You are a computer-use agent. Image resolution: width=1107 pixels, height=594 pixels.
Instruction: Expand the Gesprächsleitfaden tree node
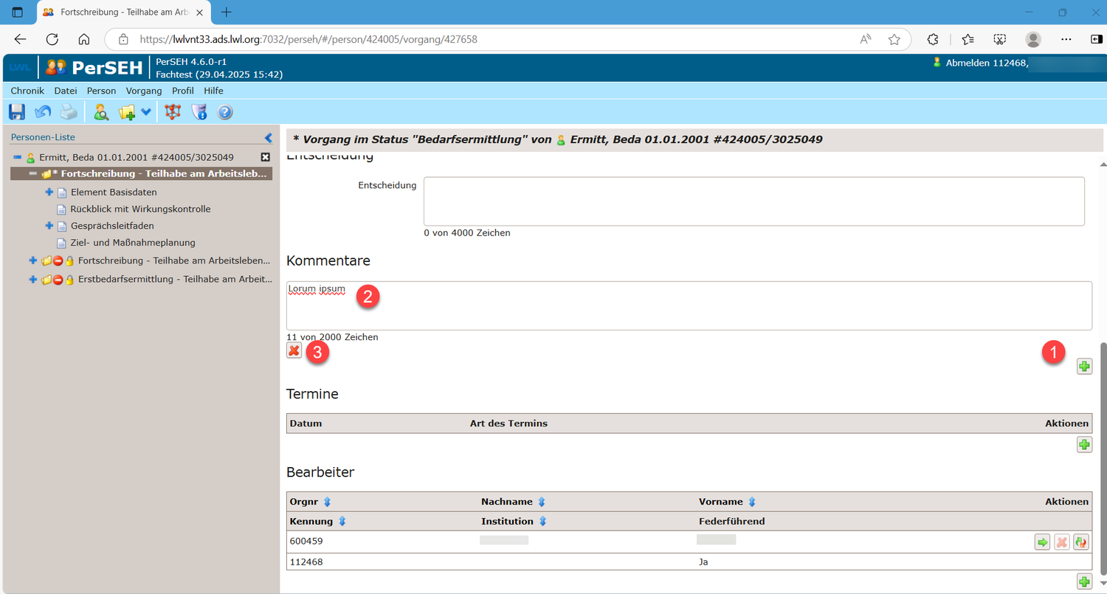pyautogui.click(x=49, y=226)
